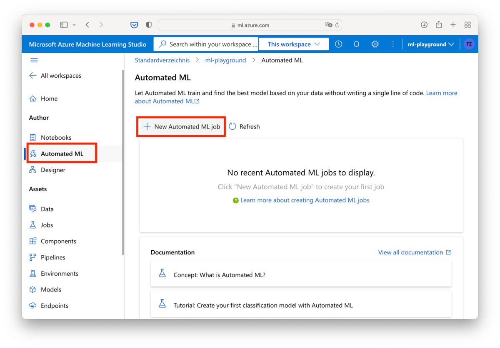The width and height of the screenshot is (500, 348).
Task: Click the Models cube icon
Action: [x=32, y=289]
